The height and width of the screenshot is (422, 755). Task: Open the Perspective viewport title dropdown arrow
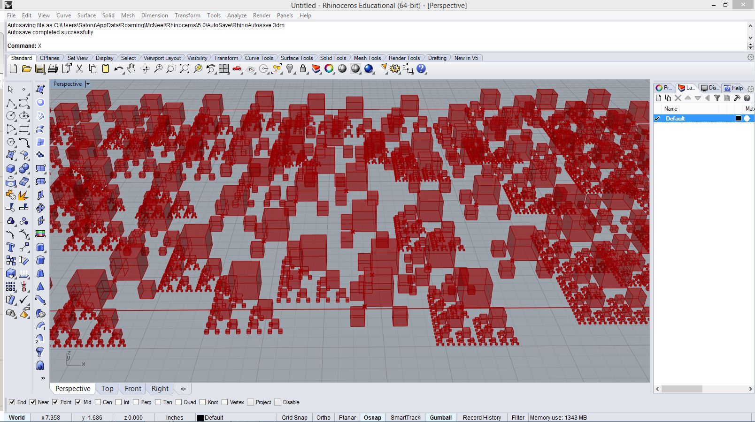pos(88,84)
